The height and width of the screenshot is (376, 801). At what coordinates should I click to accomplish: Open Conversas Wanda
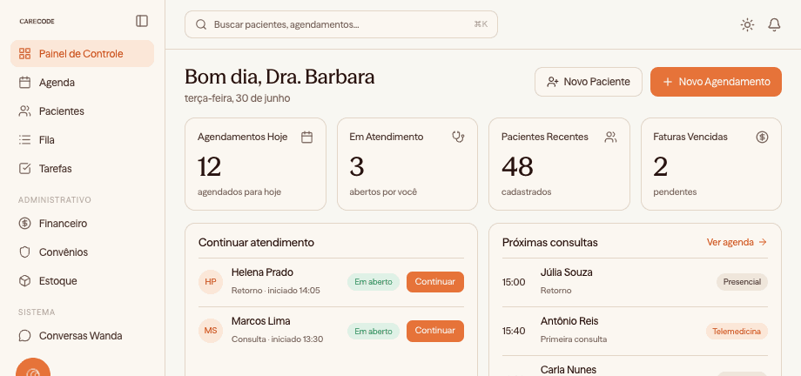coord(82,336)
